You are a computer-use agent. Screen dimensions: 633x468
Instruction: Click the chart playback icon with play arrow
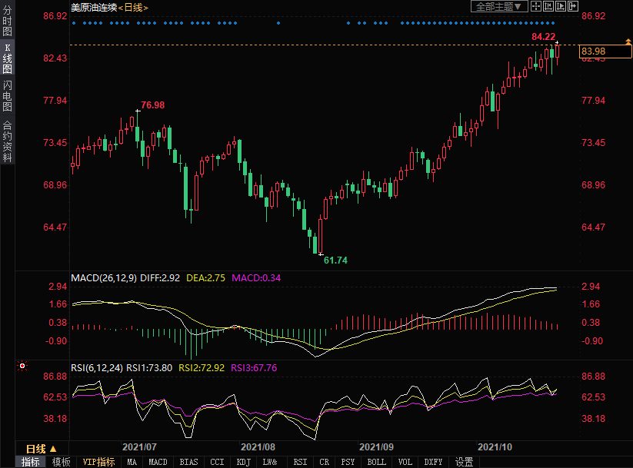[560, 6]
